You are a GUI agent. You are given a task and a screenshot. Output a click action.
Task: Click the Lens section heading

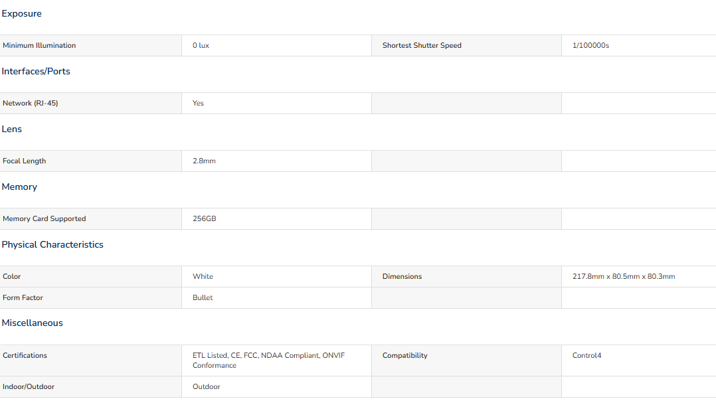click(12, 129)
